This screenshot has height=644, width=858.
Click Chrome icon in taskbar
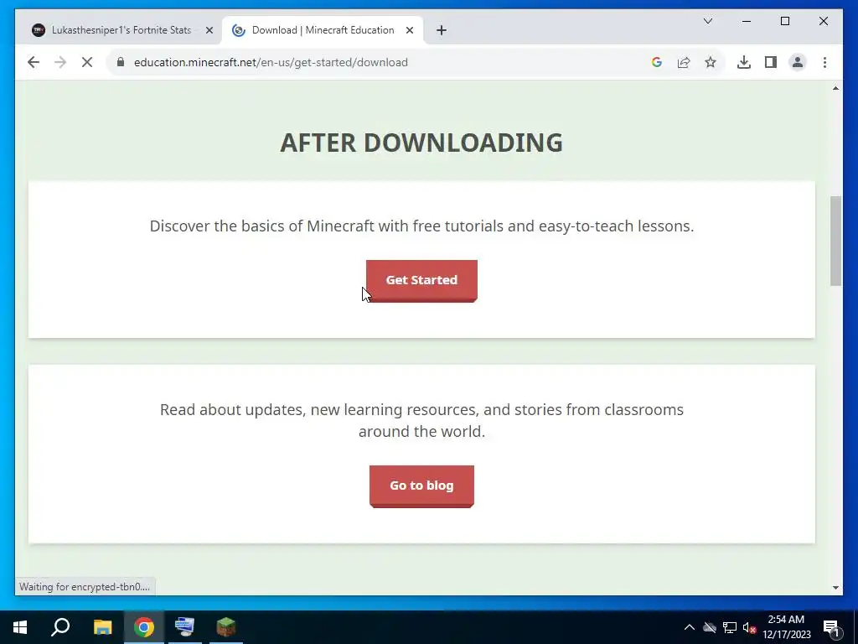click(144, 627)
